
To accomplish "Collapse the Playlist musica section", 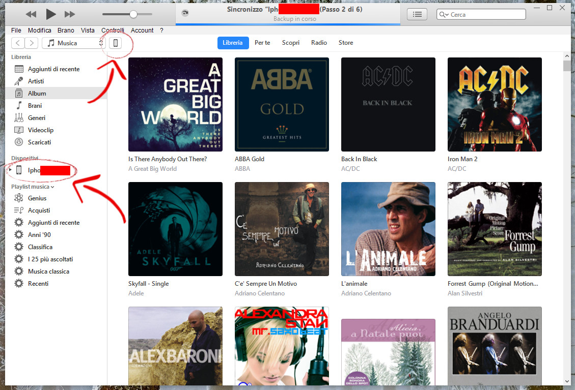I will (33, 187).
